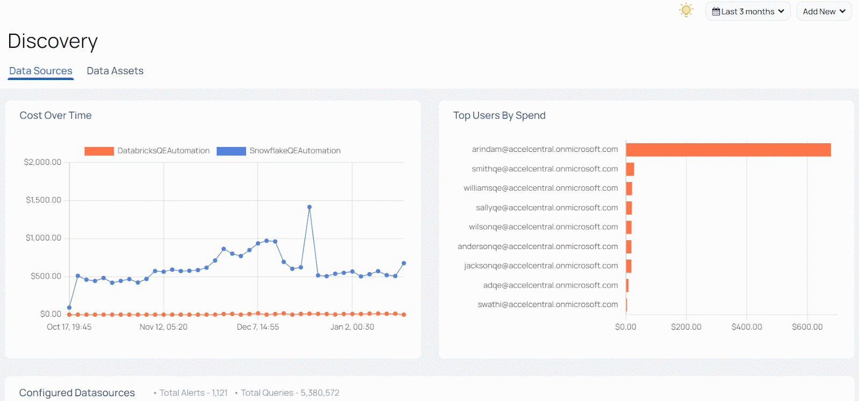
Task: Click the Total Queries count text
Action: pos(290,393)
